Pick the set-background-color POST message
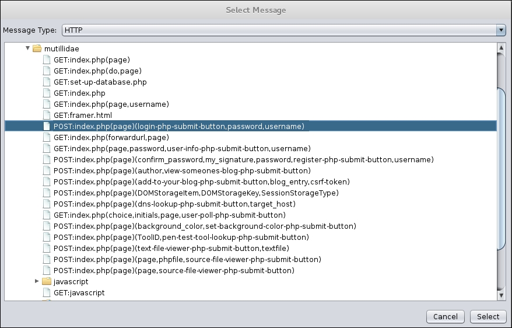Viewport: 512px width, 328px height. (205, 226)
